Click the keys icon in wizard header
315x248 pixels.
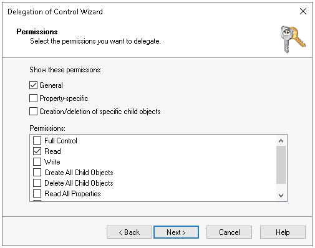coord(293,39)
